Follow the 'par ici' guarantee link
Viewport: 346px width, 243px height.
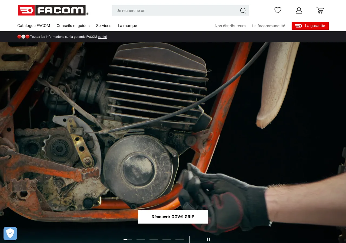click(102, 37)
